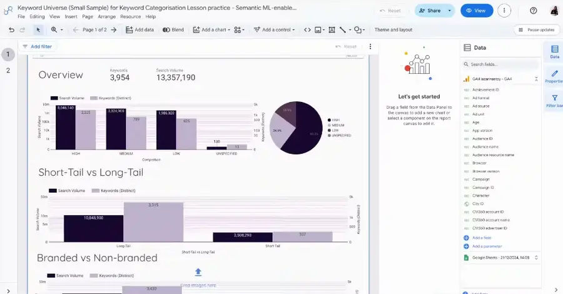The width and height of the screenshot is (563, 294).
Task: Click the Achievement ID field
Action: 485,89
